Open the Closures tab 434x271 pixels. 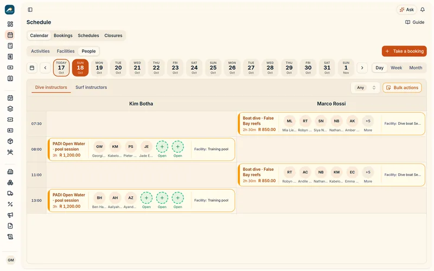click(113, 35)
